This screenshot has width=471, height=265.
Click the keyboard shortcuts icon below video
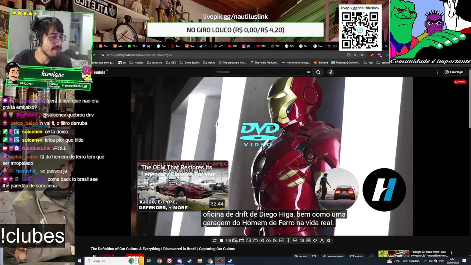(x=308, y=240)
